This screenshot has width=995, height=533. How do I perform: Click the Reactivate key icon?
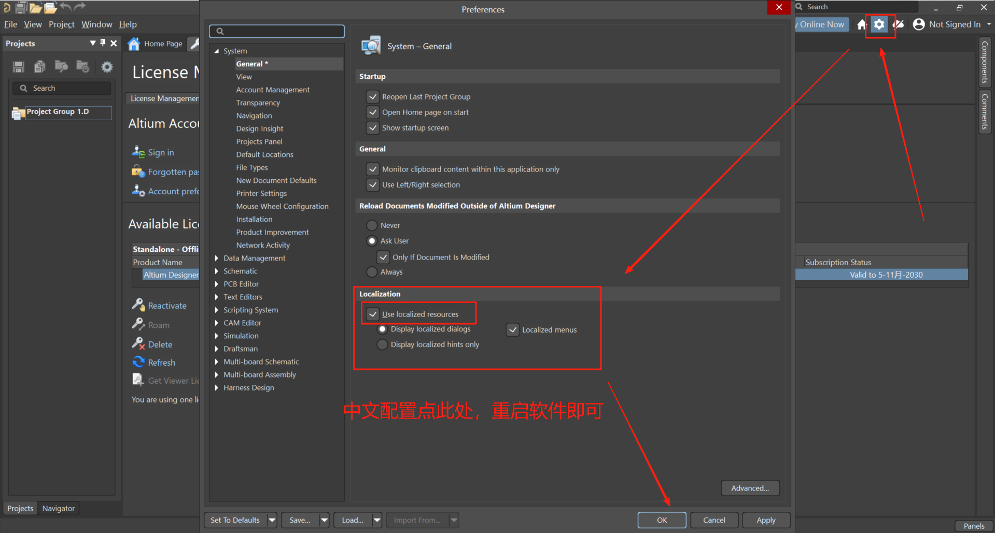coord(138,305)
